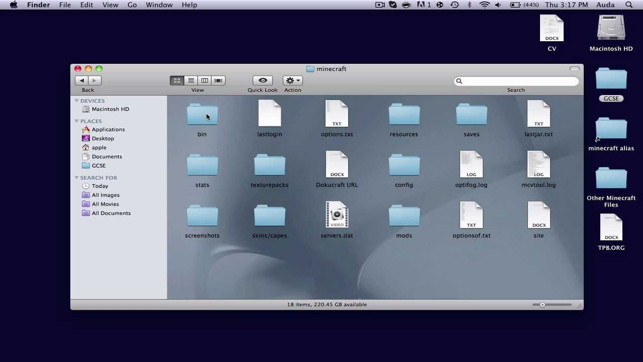Screen dimensions: 643x362
Task: Open the screenshots folder
Action: 202,217
